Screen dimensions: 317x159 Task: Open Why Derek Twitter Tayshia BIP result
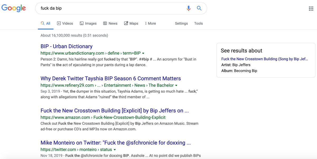111,78
